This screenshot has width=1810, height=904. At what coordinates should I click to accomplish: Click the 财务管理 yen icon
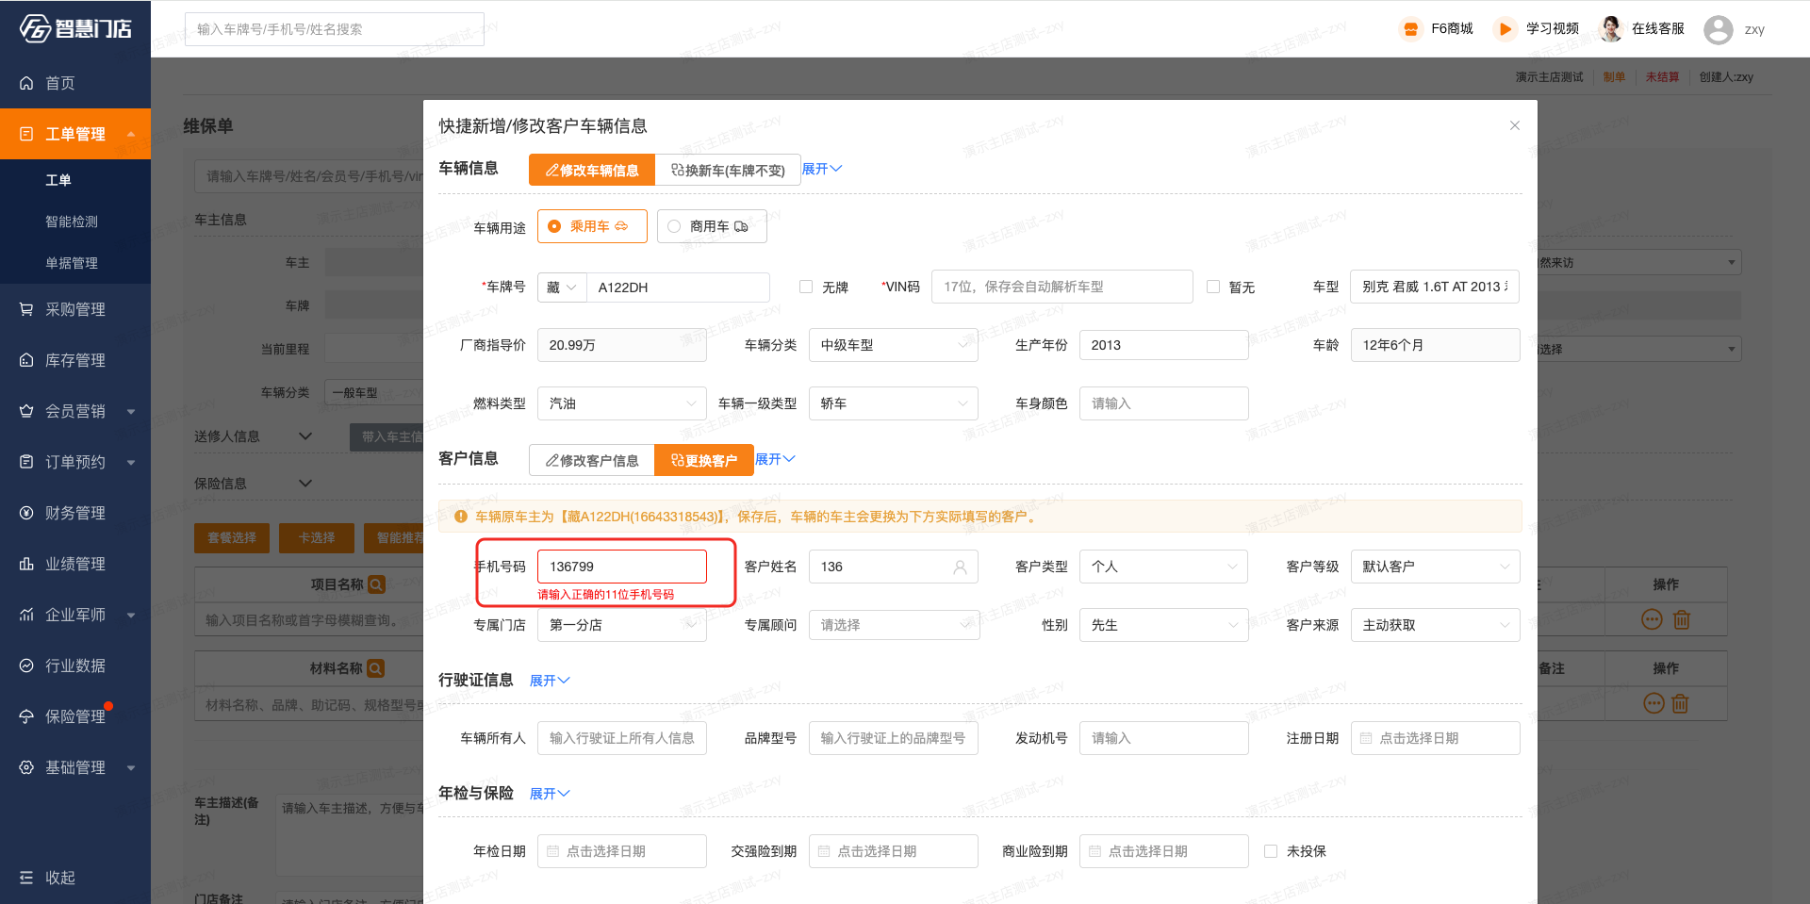click(x=26, y=513)
